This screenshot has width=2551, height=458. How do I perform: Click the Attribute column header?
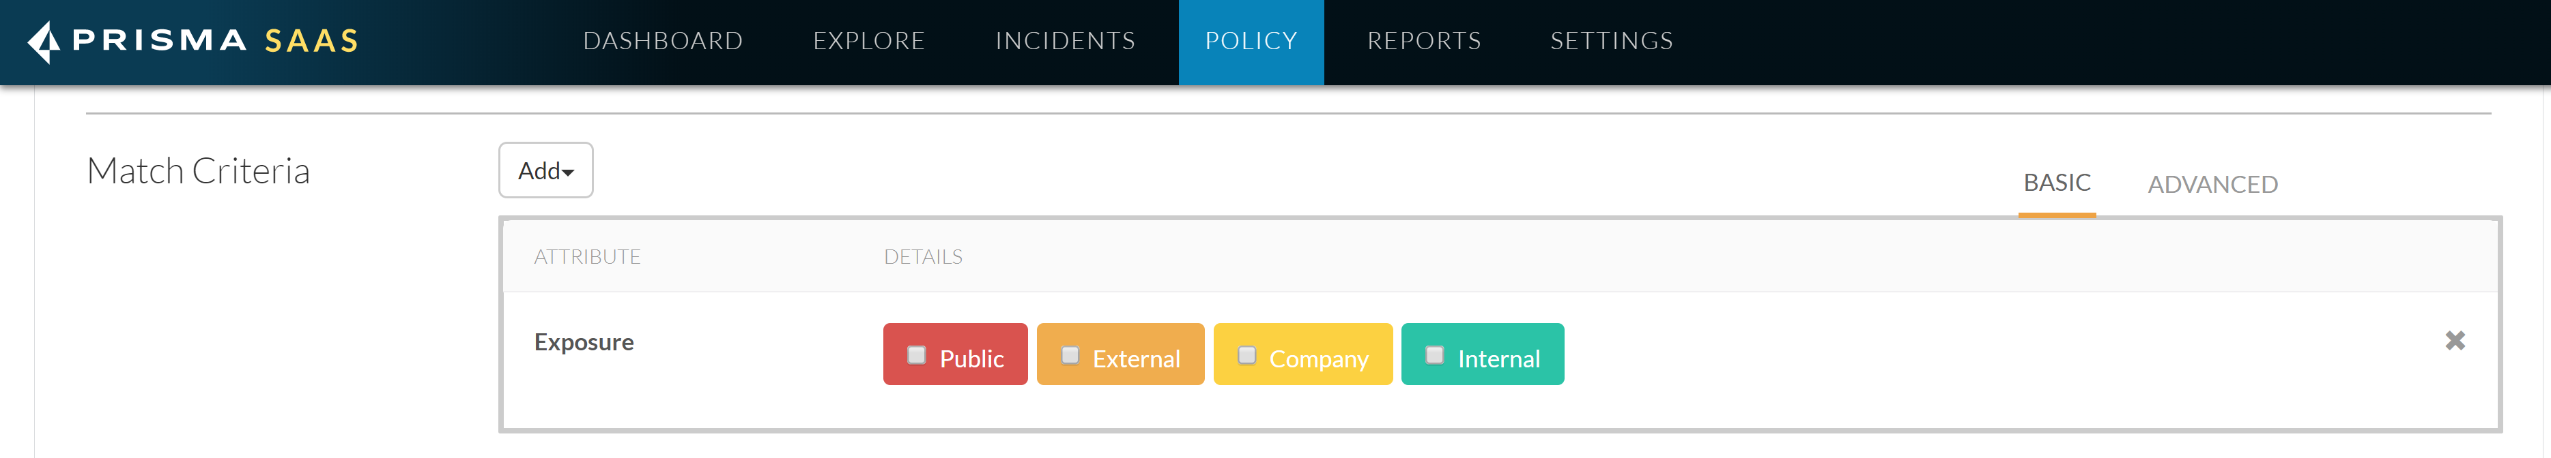(x=587, y=257)
